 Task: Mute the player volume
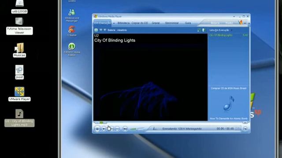[x=125, y=129]
